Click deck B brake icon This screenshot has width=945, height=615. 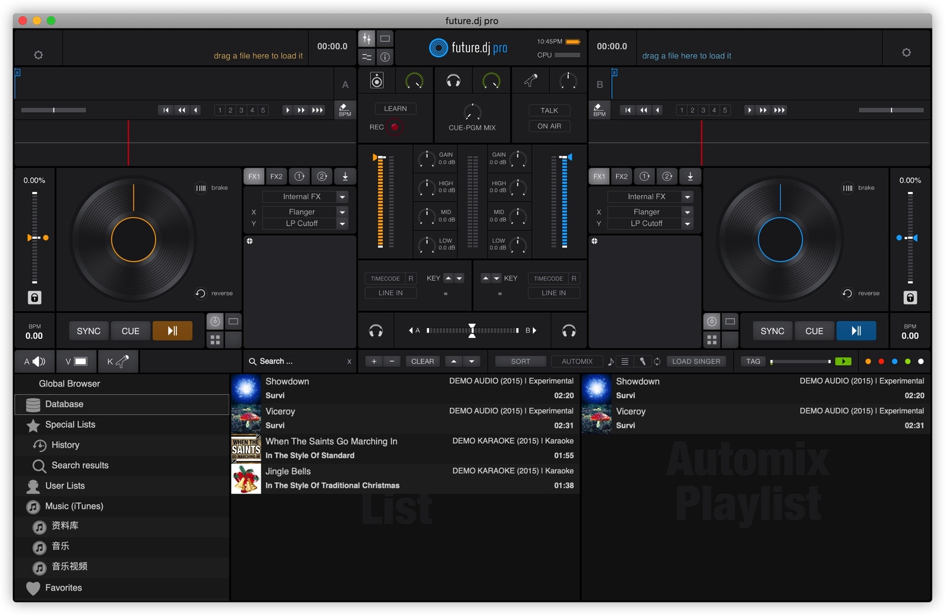tap(848, 188)
